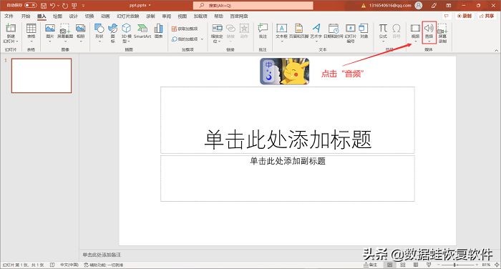
Task: Switch to Slide Sorter view in status bar
Action: click(x=402, y=265)
